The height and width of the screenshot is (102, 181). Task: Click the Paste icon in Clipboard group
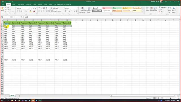click(x=3, y=8)
